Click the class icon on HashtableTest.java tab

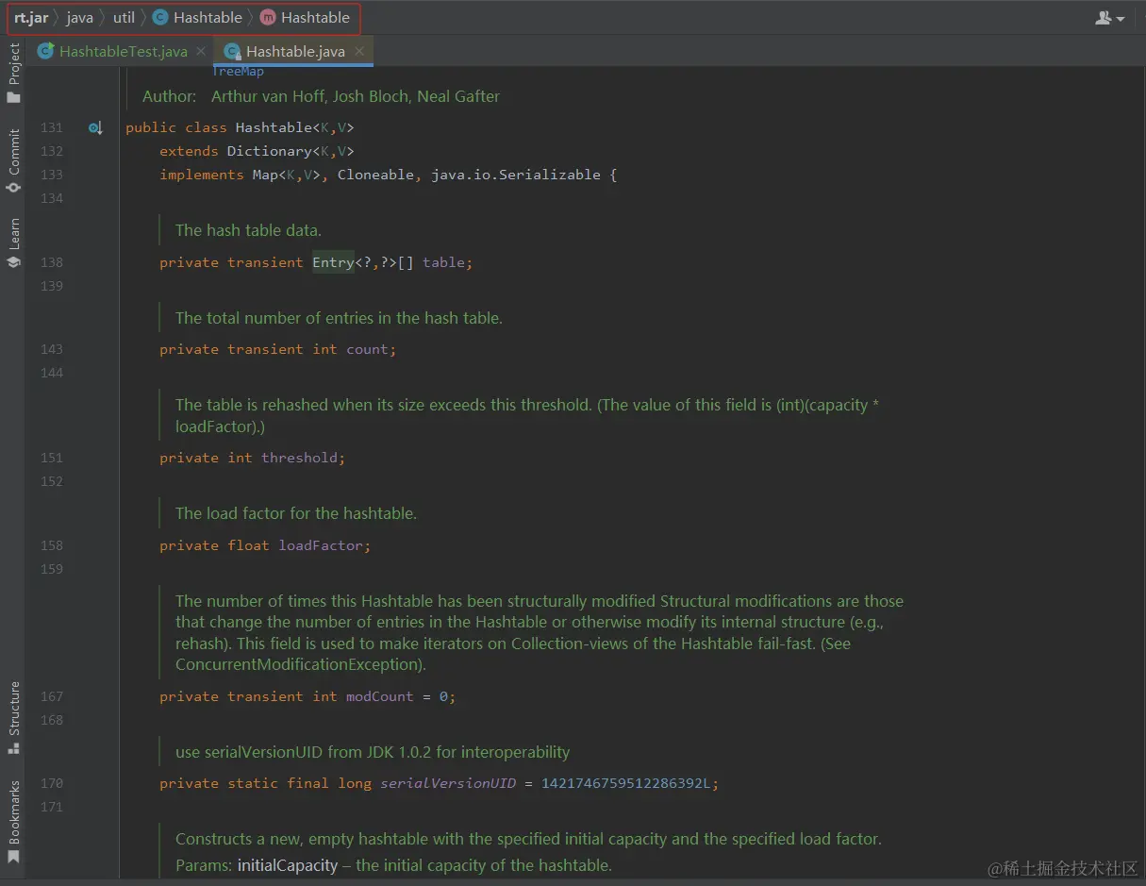tap(45, 52)
